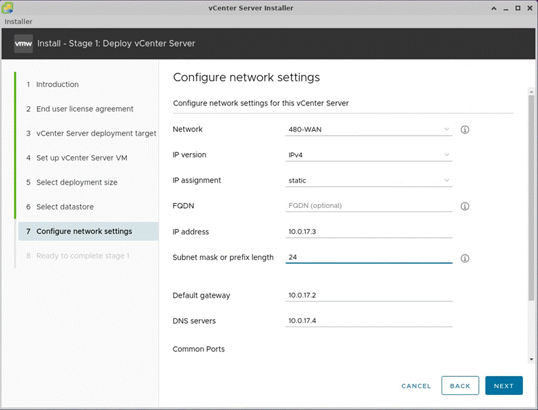Click the info icon beside Subnet mask field

click(x=465, y=258)
